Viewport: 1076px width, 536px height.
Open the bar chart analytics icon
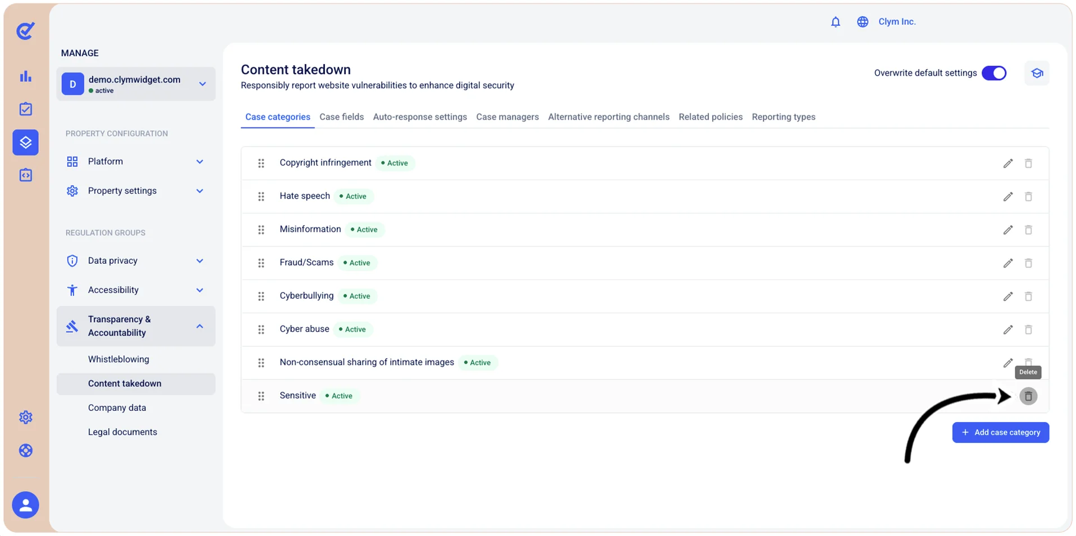26,76
